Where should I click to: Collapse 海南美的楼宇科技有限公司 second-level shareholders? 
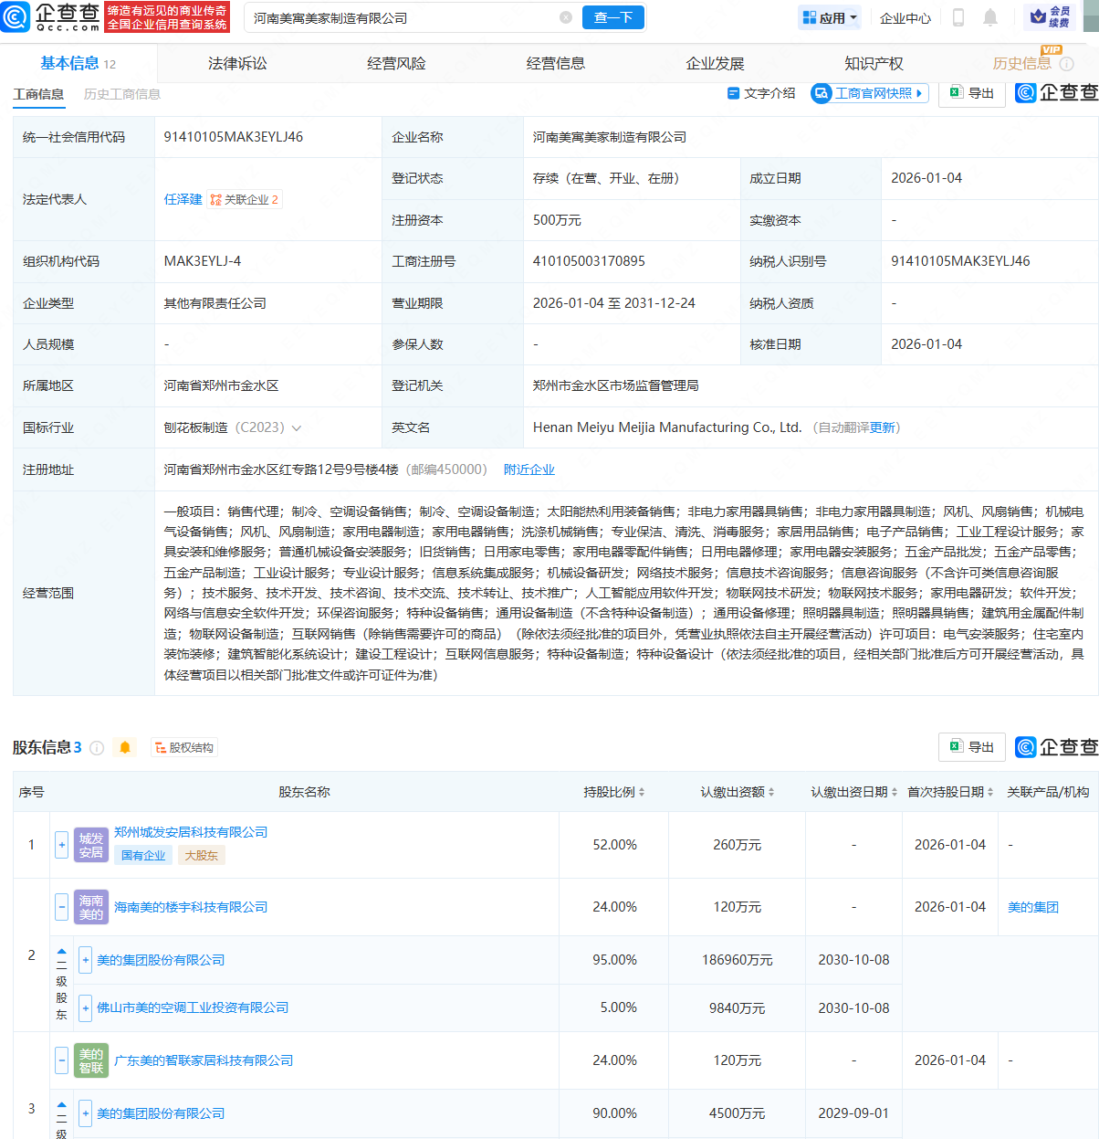pyautogui.click(x=61, y=907)
